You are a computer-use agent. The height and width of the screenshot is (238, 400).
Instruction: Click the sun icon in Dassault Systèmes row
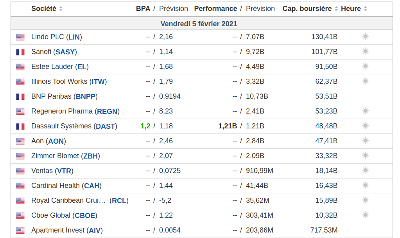pos(365,126)
